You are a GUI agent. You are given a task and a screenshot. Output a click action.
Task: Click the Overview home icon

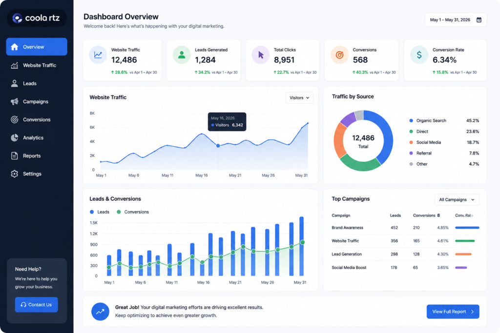click(x=14, y=47)
